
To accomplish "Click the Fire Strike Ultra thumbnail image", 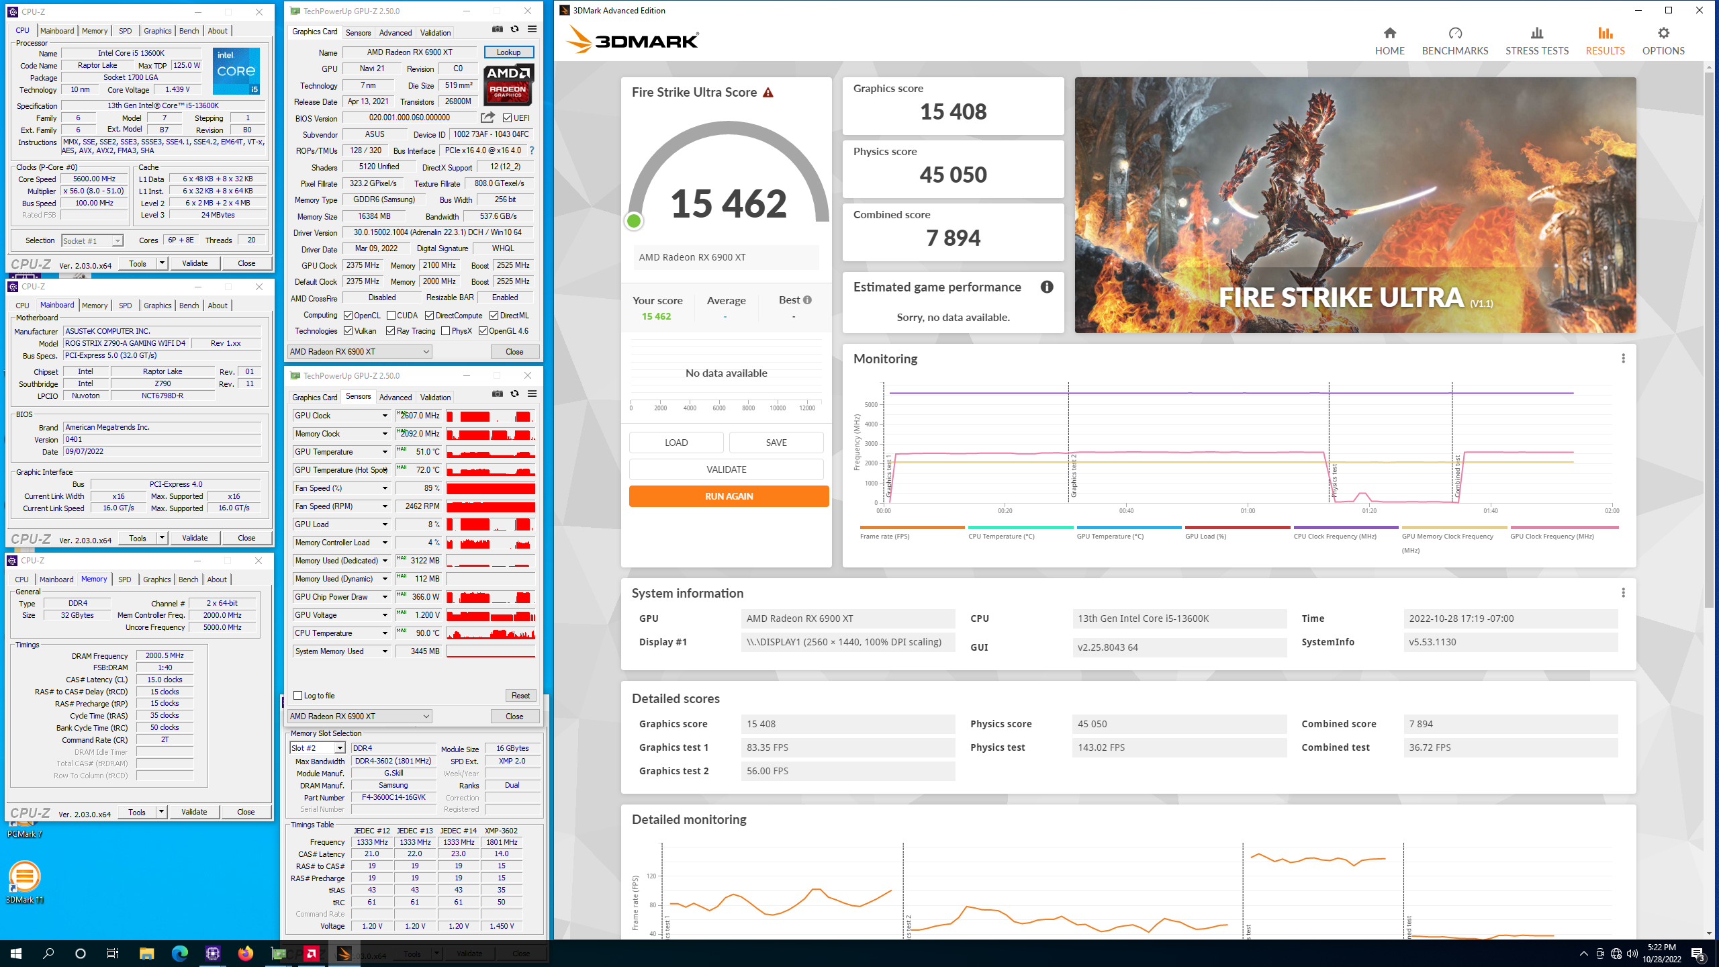I will coord(1355,205).
